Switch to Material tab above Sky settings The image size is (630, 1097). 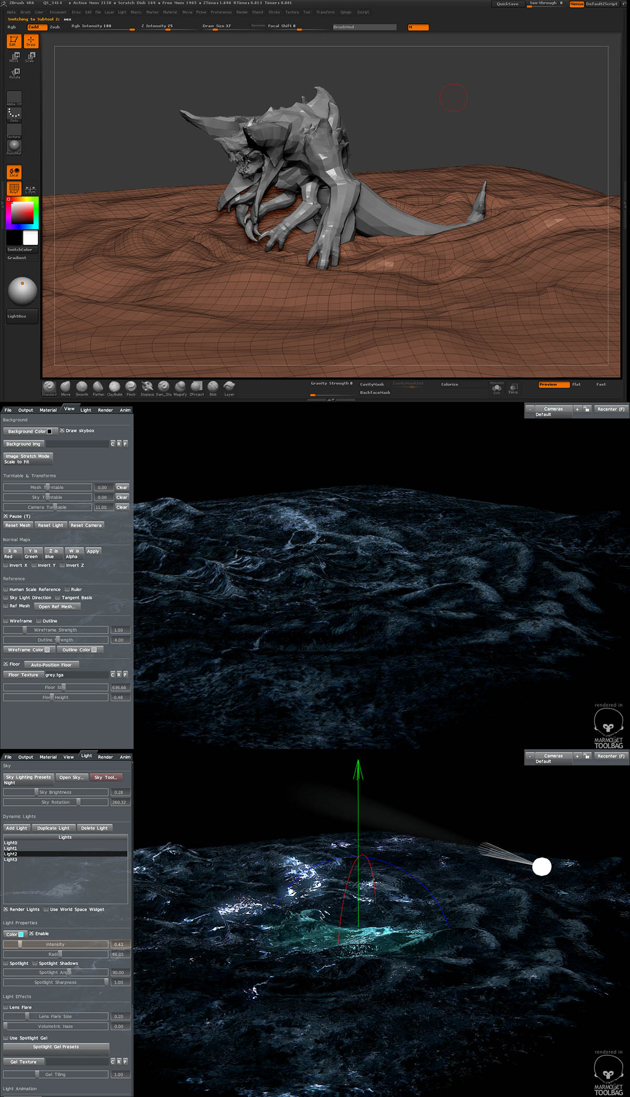point(48,757)
